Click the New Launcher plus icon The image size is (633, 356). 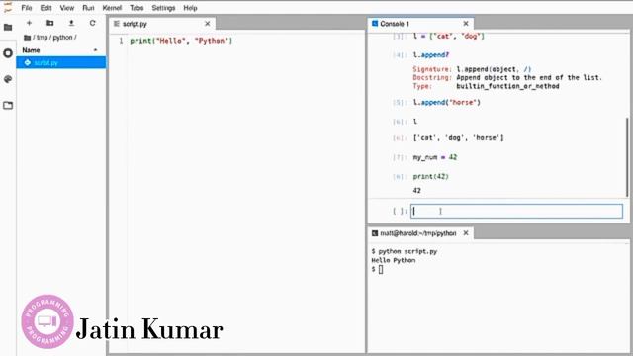[x=29, y=23]
